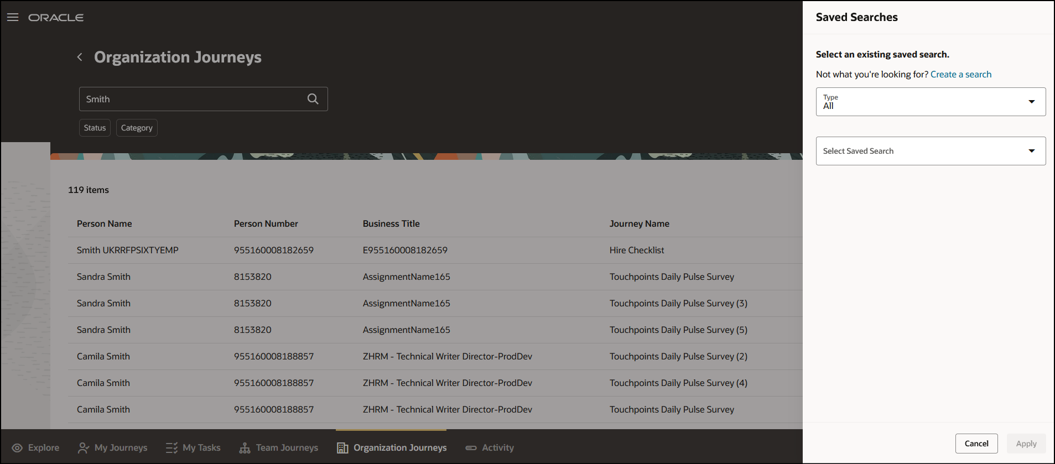Expand the Select Saved Search dropdown

click(x=931, y=151)
